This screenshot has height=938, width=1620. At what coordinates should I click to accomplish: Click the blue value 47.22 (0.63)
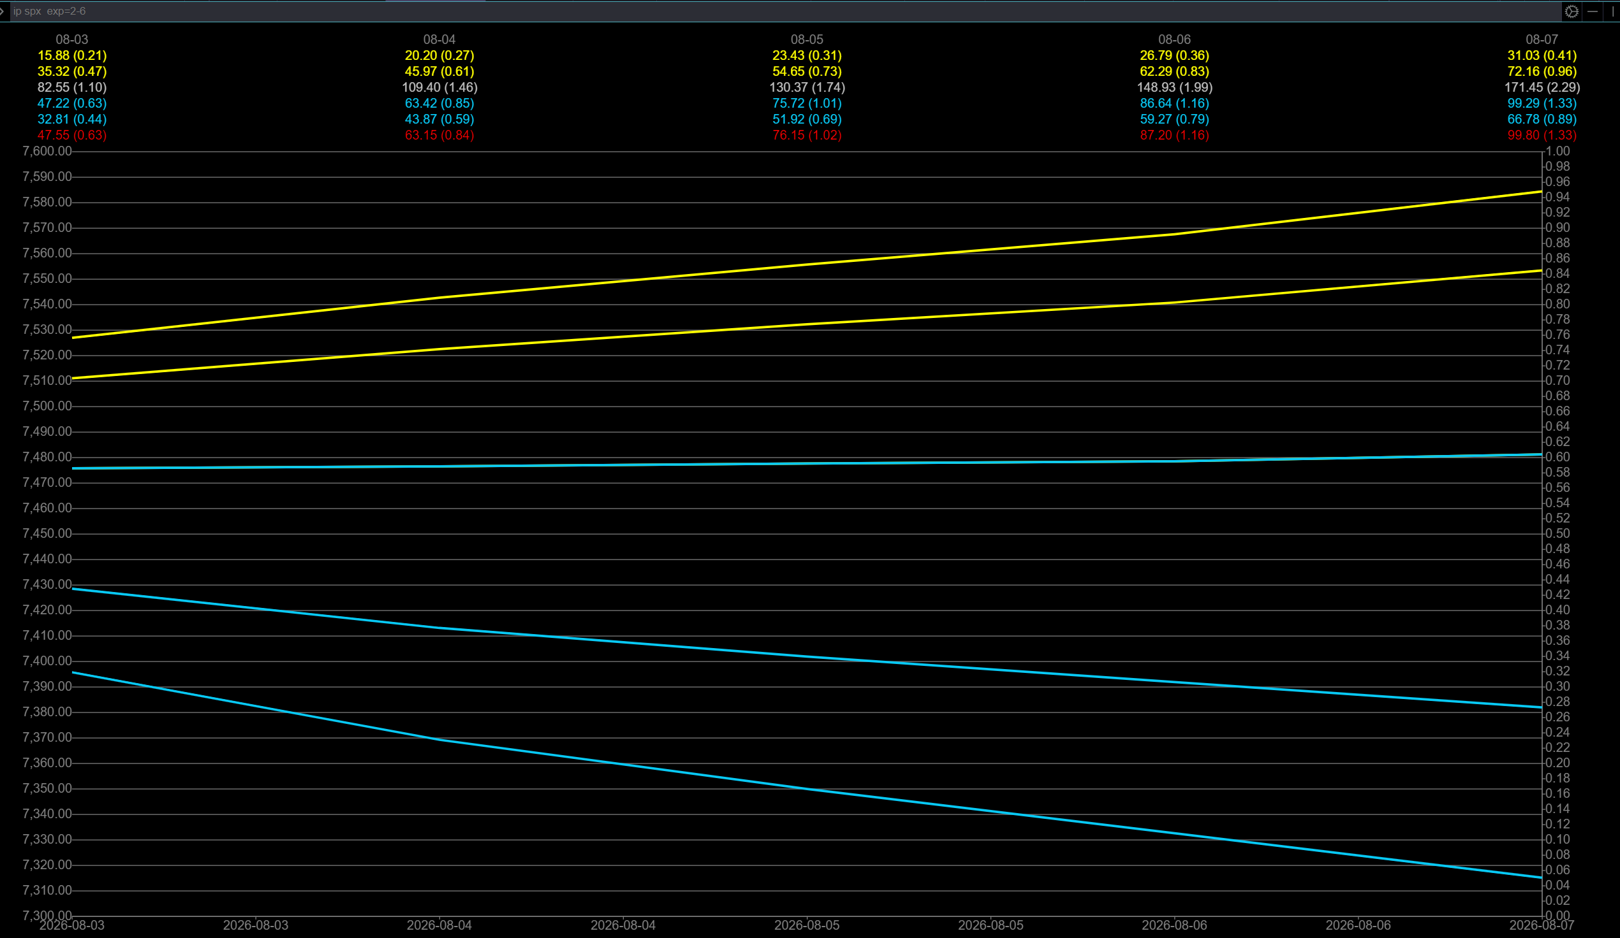pos(72,103)
